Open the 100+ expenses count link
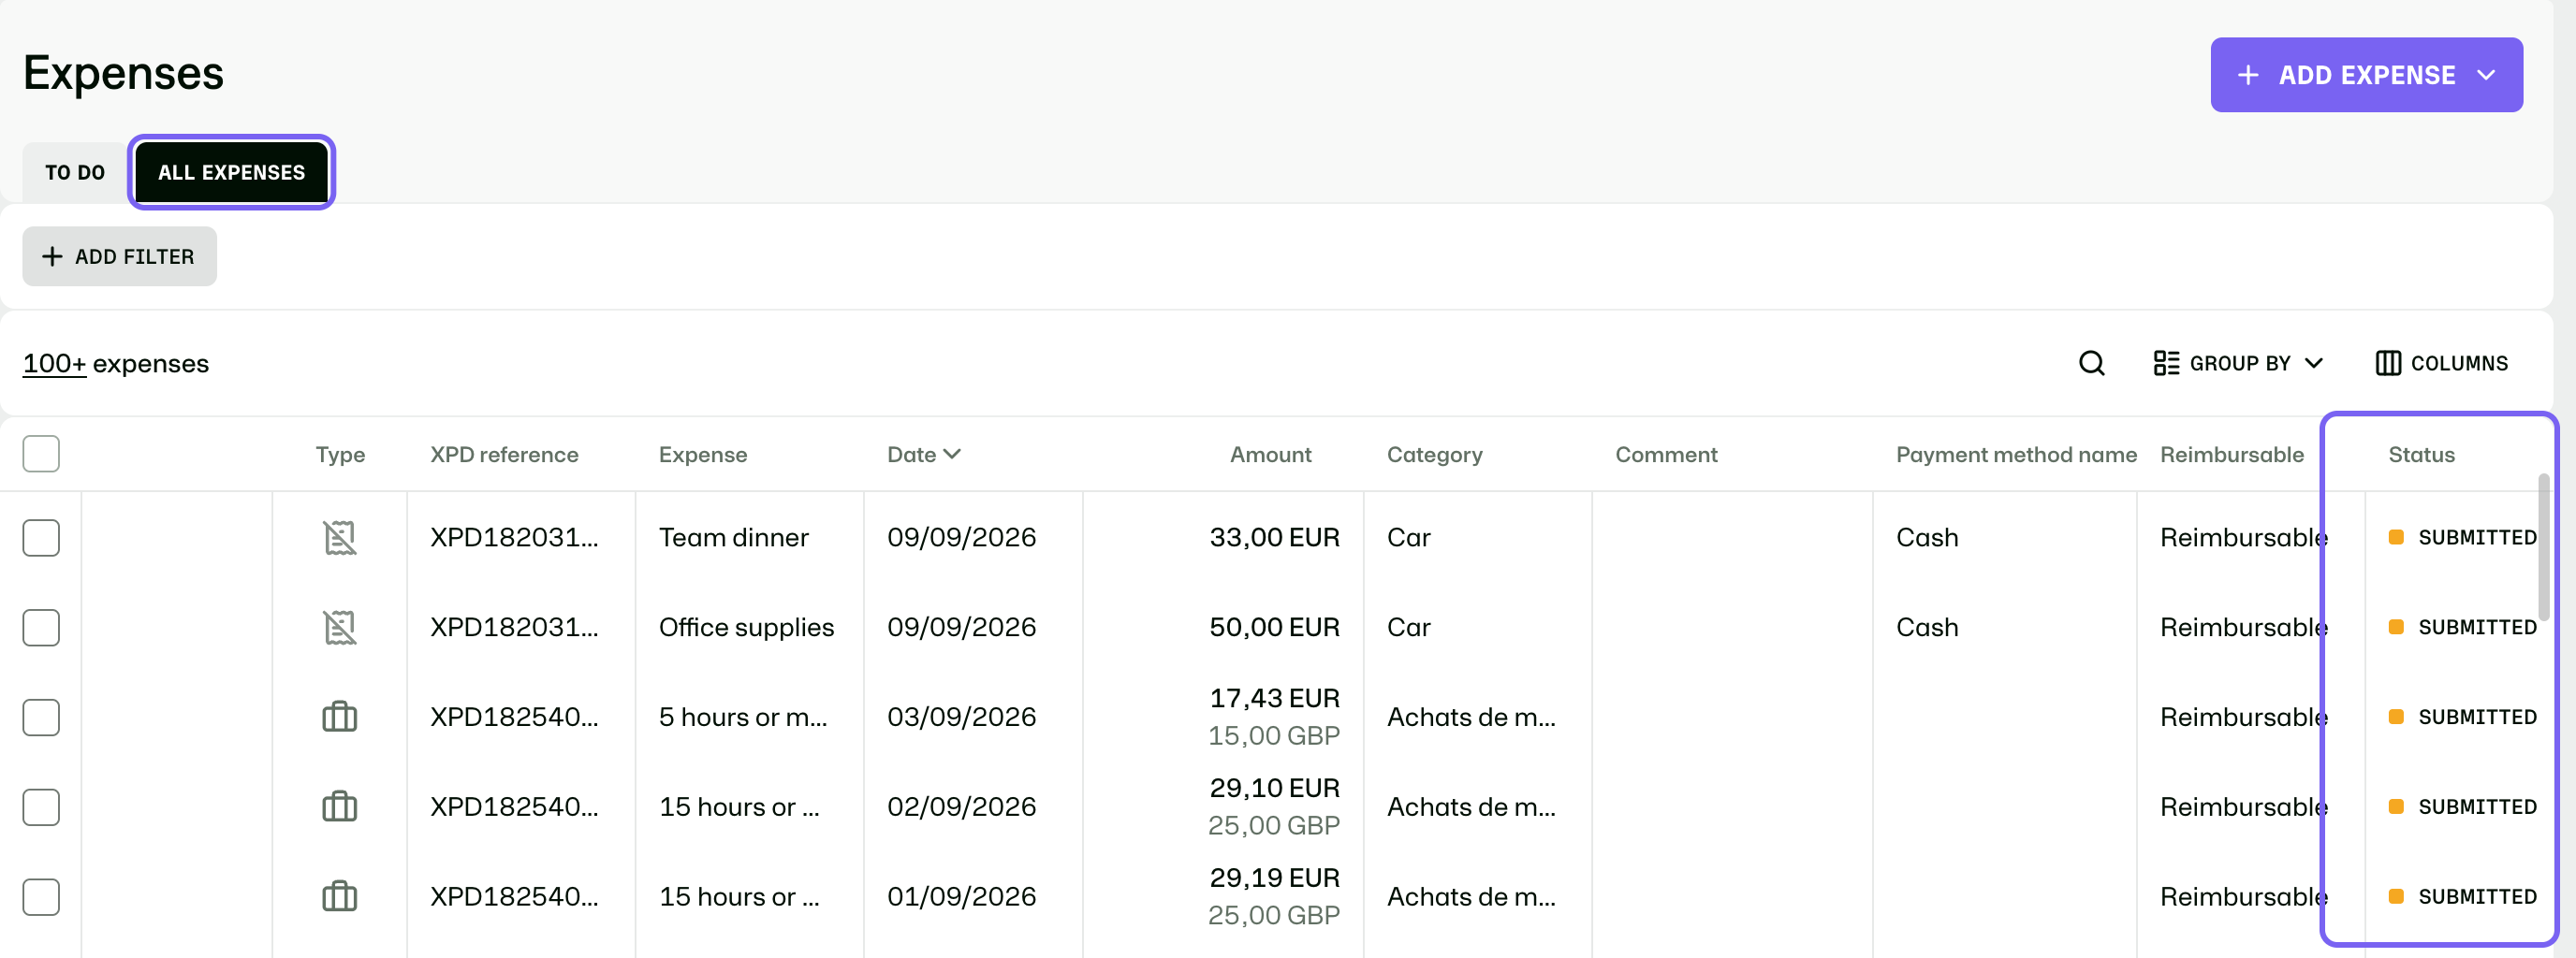This screenshot has height=958, width=2576. point(54,364)
